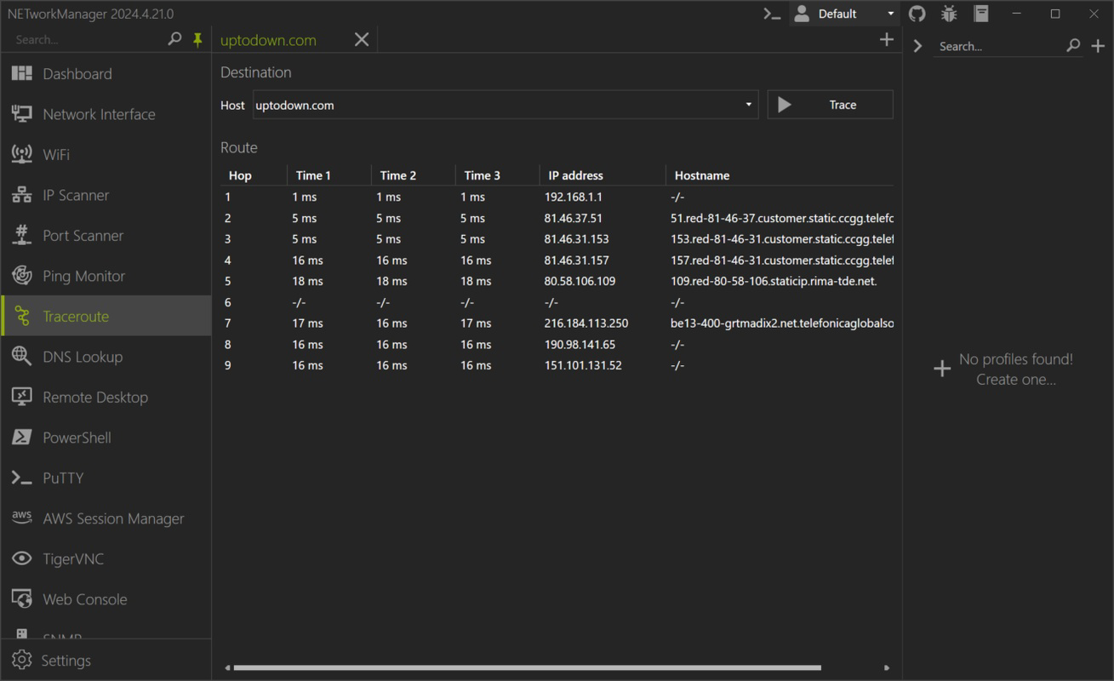The height and width of the screenshot is (681, 1114).
Task: Open the Dashboard view icon
Action: click(x=22, y=74)
